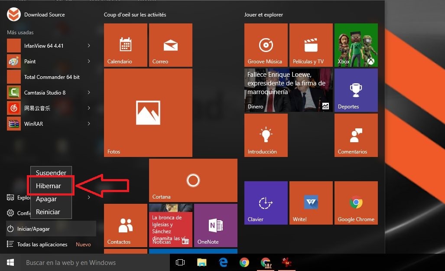The image size is (445, 271).
Task: Open the Comentarios tile
Action: [x=356, y=135]
